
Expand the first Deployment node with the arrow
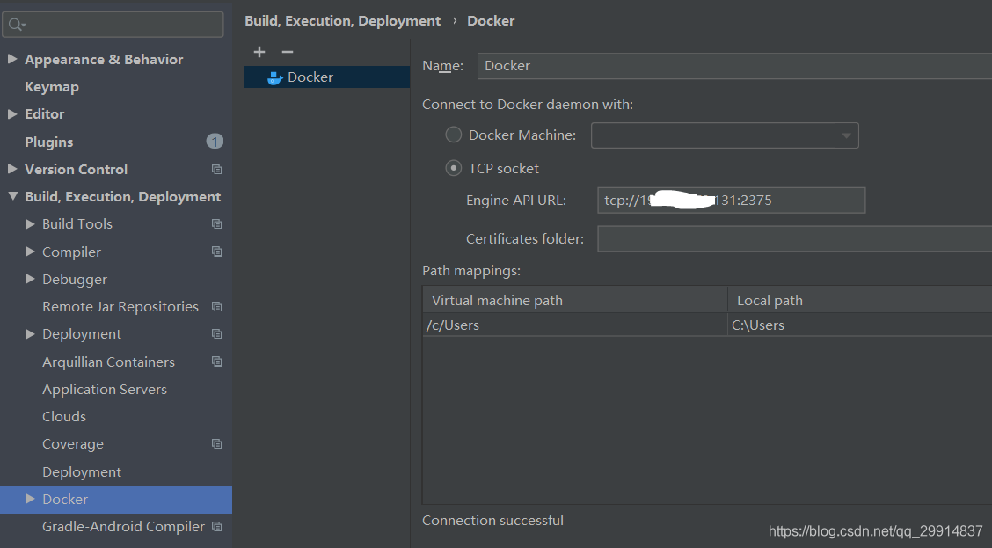coord(30,334)
